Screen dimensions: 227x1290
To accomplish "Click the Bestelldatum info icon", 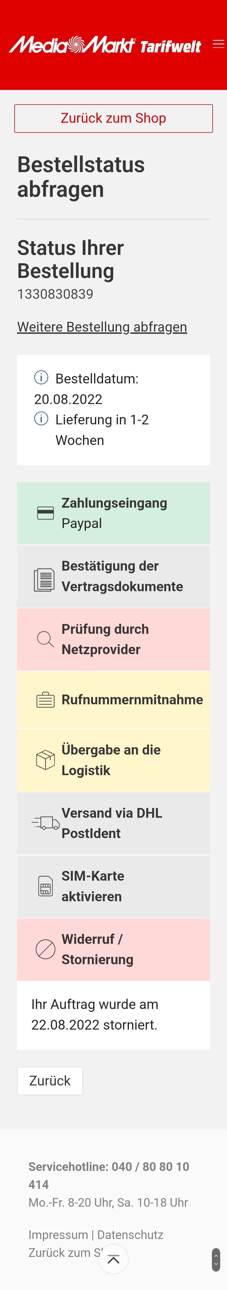I will (x=41, y=377).
